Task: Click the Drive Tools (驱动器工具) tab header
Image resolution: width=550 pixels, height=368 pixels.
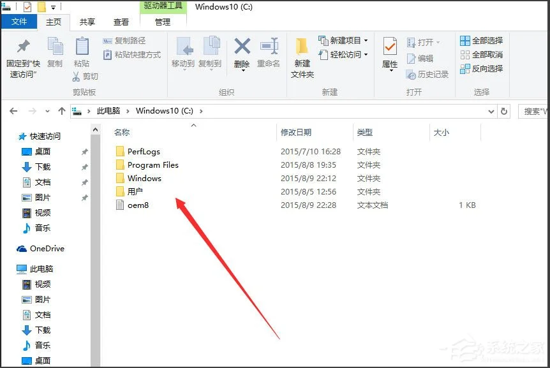Action: [163, 6]
